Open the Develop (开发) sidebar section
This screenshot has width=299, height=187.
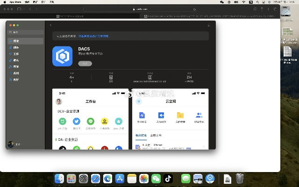26,67
